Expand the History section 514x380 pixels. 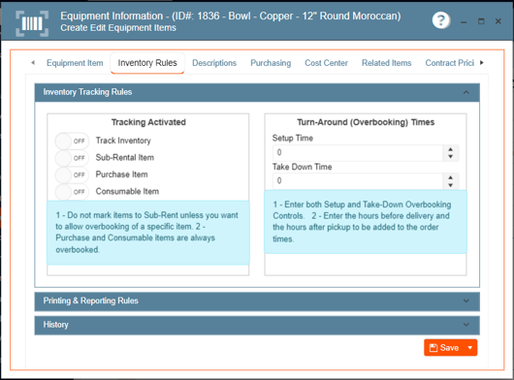(x=466, y=325)
